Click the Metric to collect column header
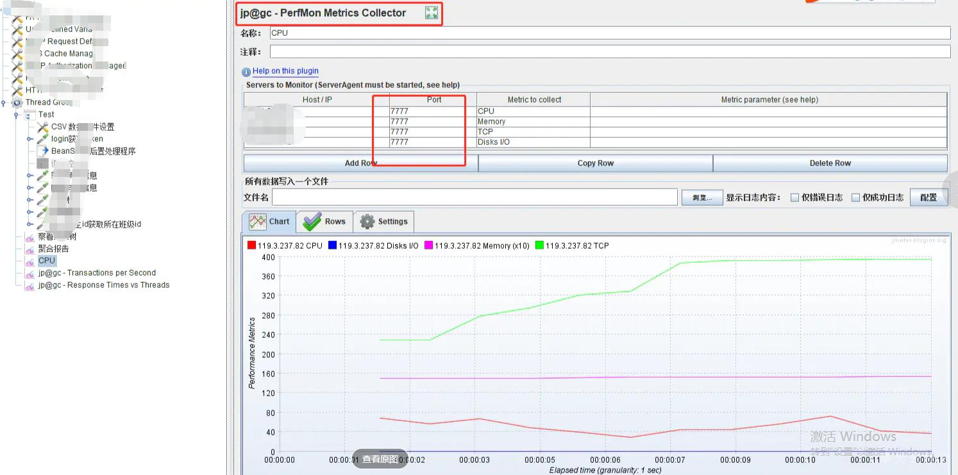 tap(534, 100)
